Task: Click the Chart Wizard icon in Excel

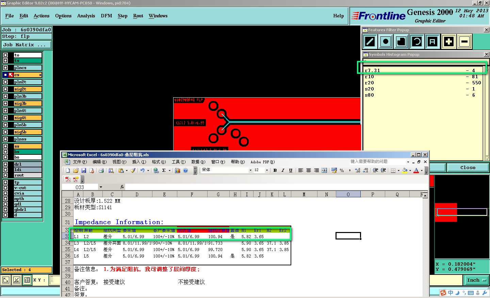Action: [177, 170]
